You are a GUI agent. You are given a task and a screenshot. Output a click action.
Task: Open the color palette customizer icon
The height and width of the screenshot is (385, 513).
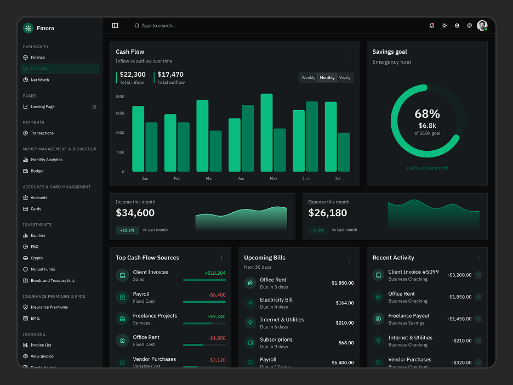[x=470, y=26]
